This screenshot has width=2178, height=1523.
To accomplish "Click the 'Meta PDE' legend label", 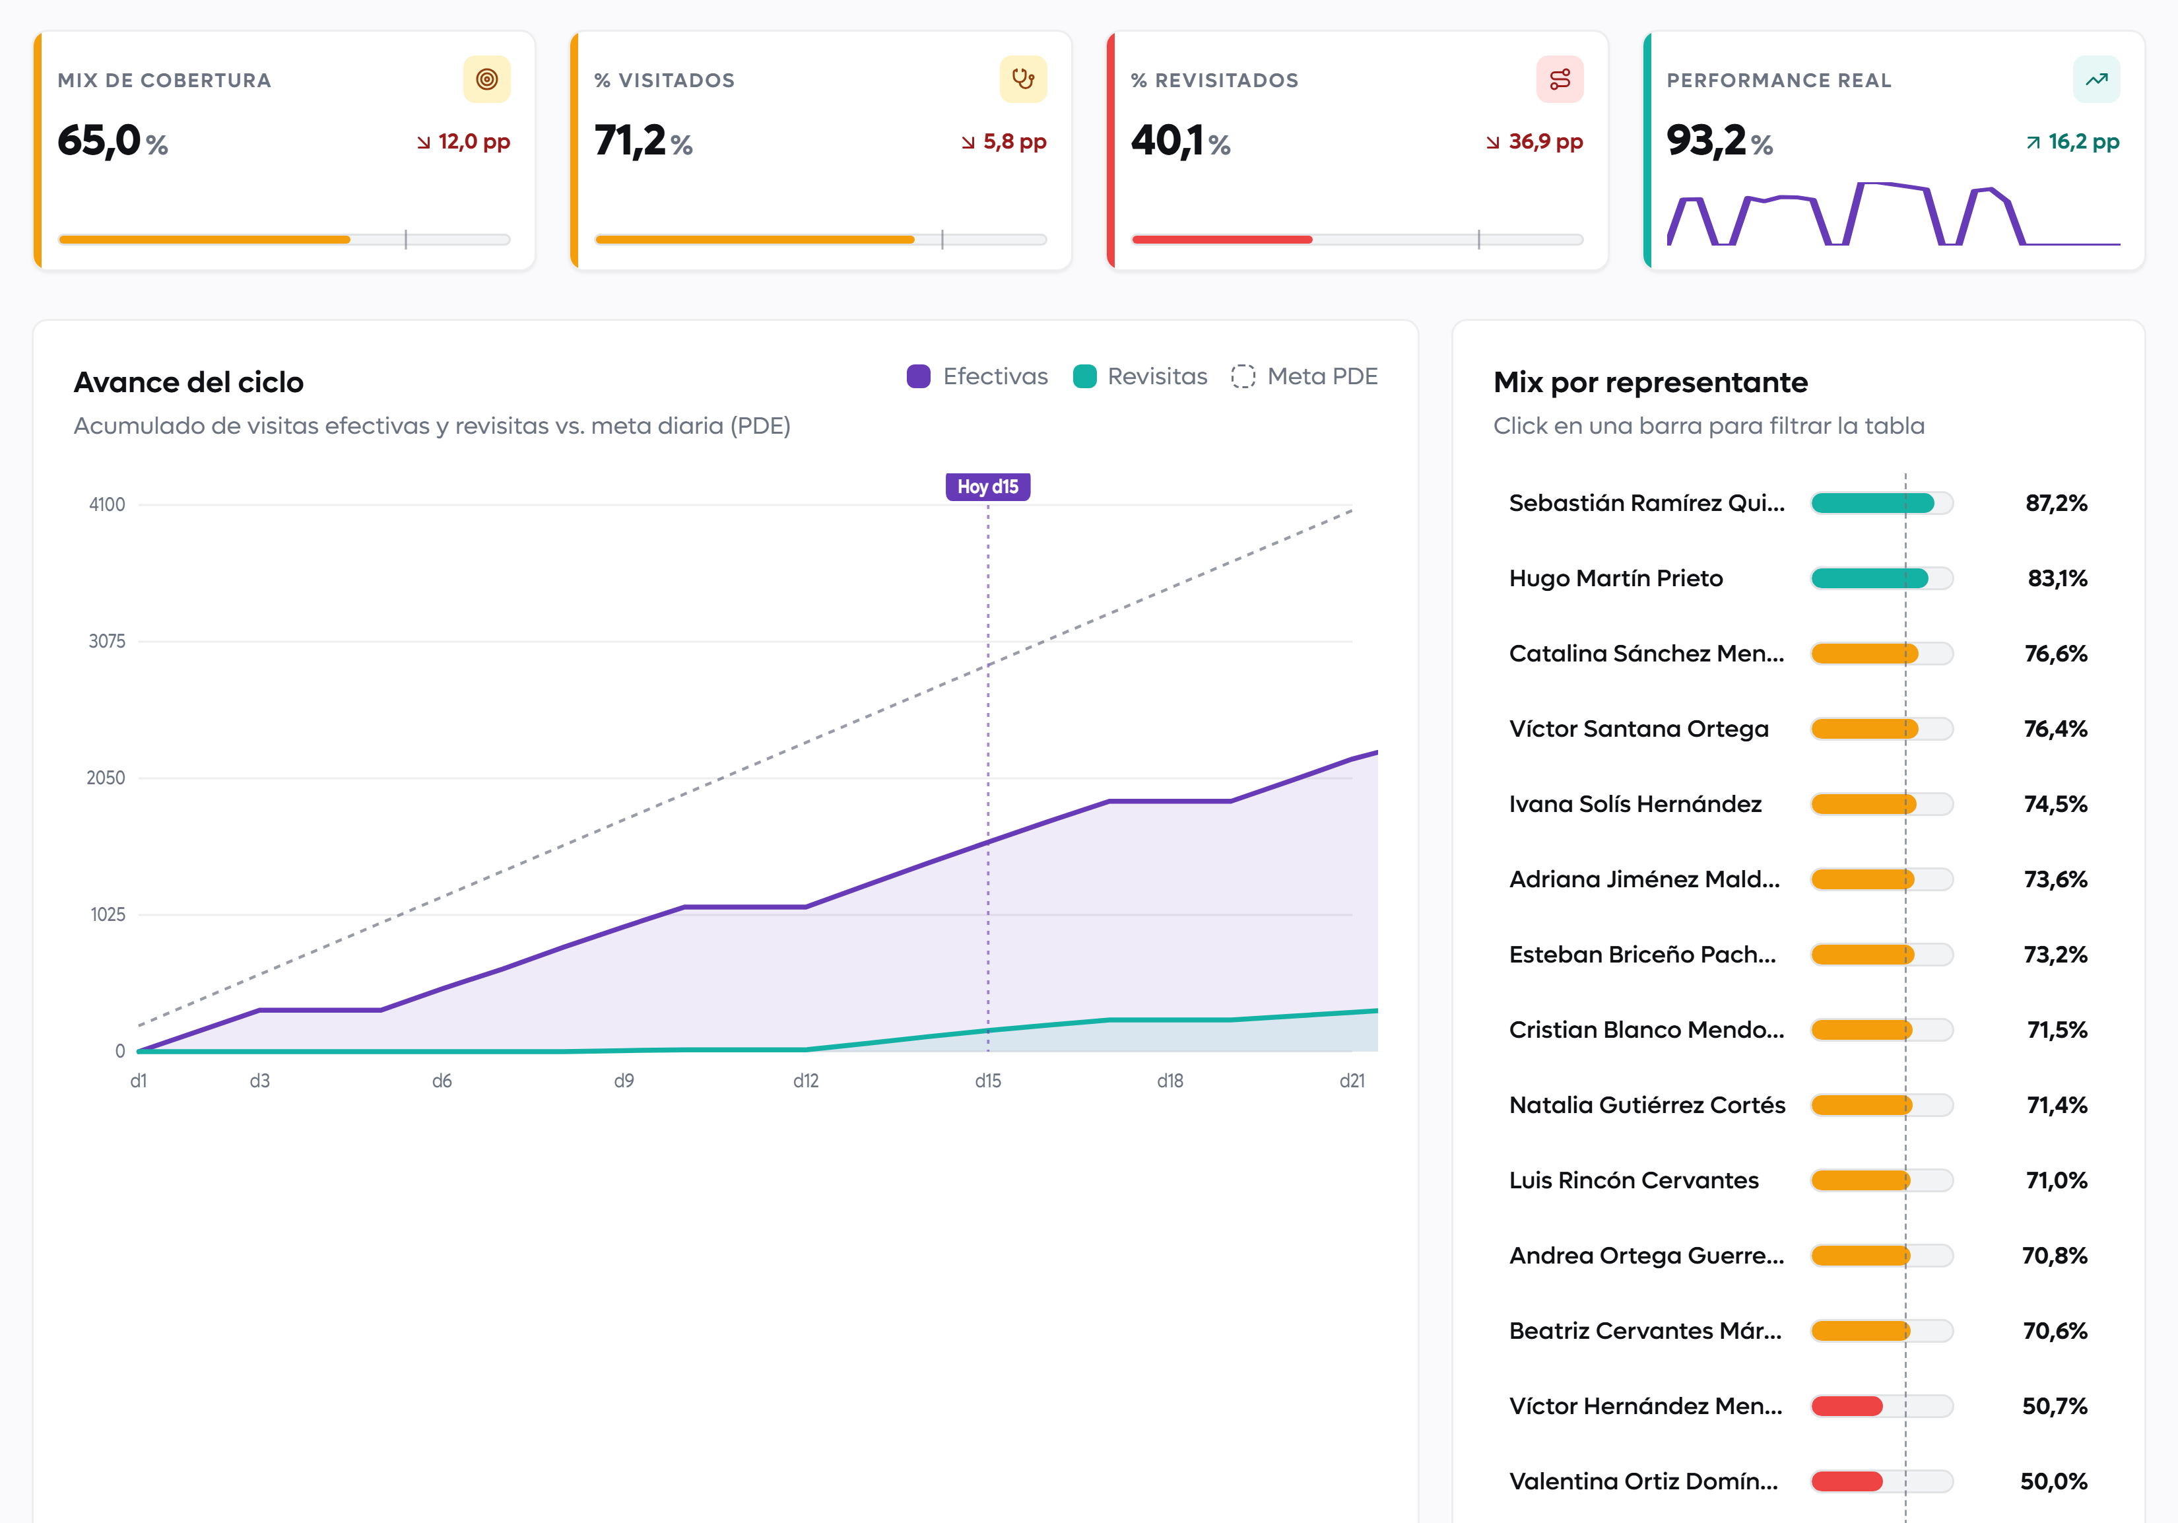I will click(x=1323, y=377).
